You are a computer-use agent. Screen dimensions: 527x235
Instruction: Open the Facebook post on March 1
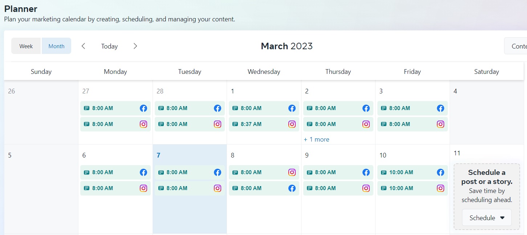coord(264,108)
